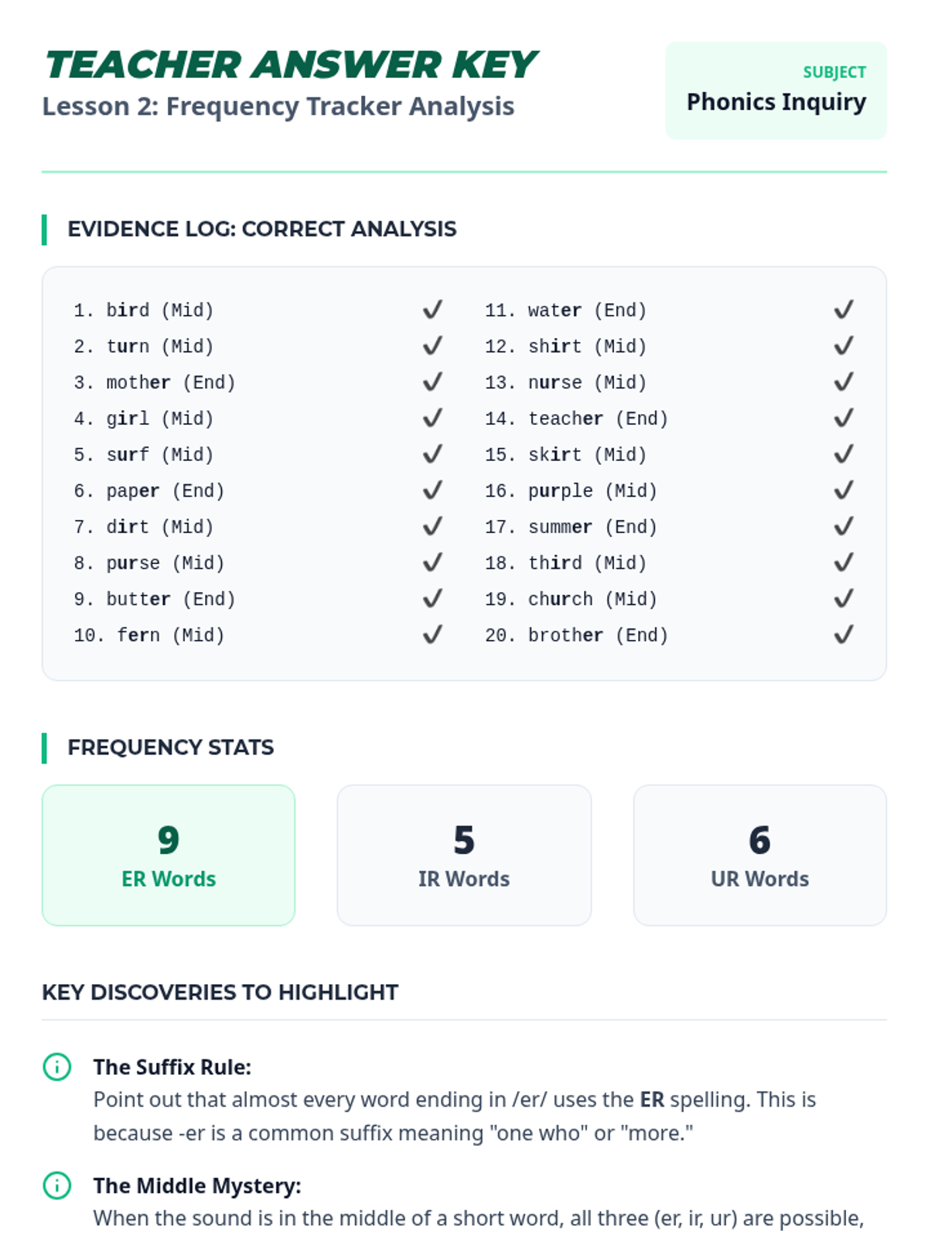The width and height of the screenshot is (928, 1238).
Task: Click the checkmark next to brother (End)
Action: pos(844,635)
